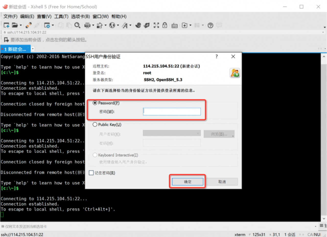The height and width of the screenshot is (237, 327).
Task: Click the 确定 button
Action: (x=188, y=182)
